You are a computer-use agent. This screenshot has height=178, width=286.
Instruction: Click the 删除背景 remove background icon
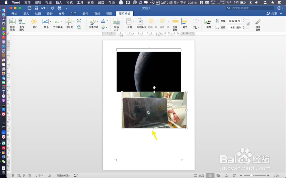click(x=12, y=22)
